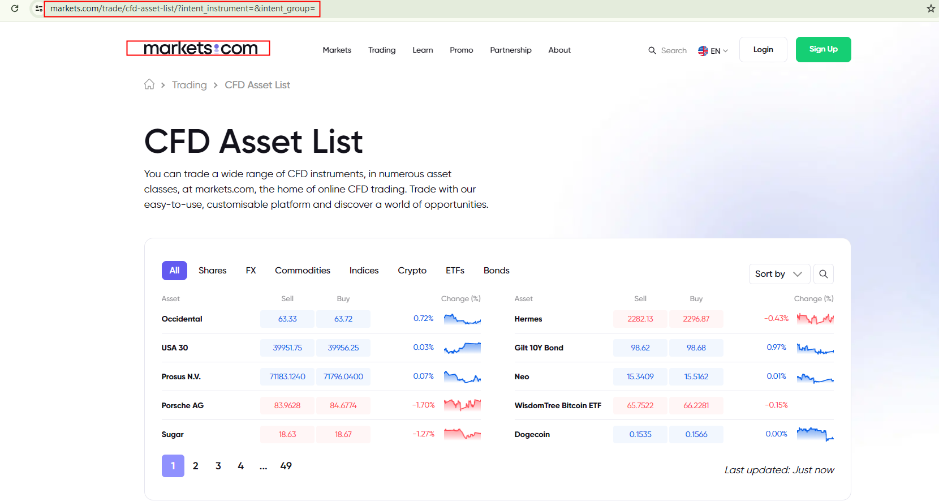Reload the page with browser refresh icon
The width and height of the screenshot is (939, 501).
pyautogui.click(x=15, y=8)
